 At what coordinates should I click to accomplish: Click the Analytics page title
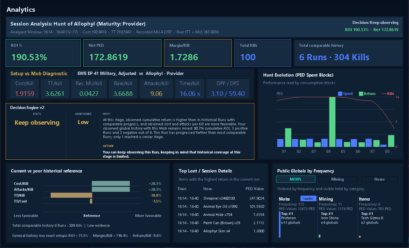[x=21, y=9]
